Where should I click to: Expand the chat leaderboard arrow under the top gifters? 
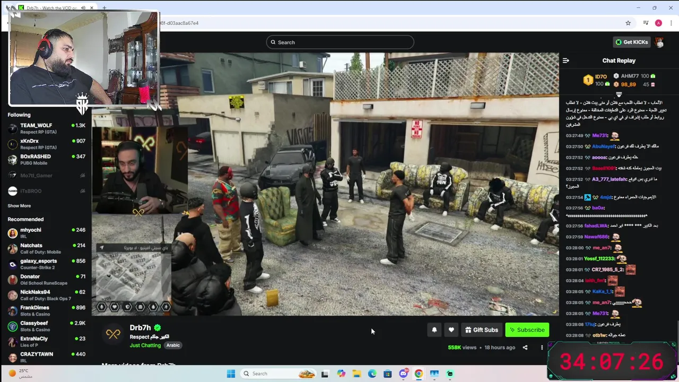click(619, 94)
